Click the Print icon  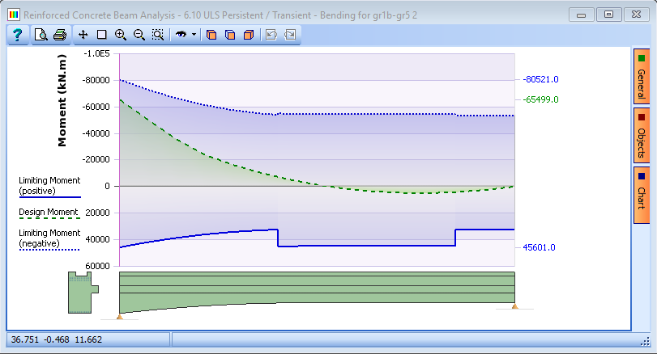click(x=60, y=35)
